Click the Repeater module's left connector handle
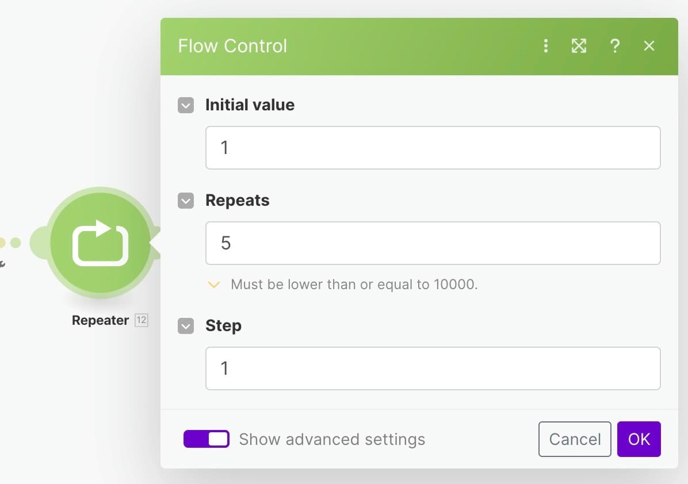The width and height of the screenshot is (688, 484). pos(40,243)
